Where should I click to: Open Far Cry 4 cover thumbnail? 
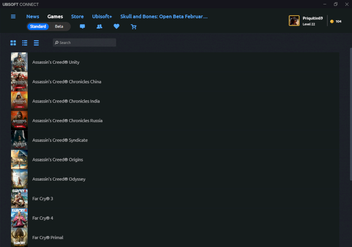[19, 218]
